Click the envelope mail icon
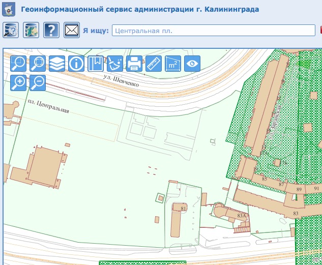The image size is (322, 265). tap(72, 30)
